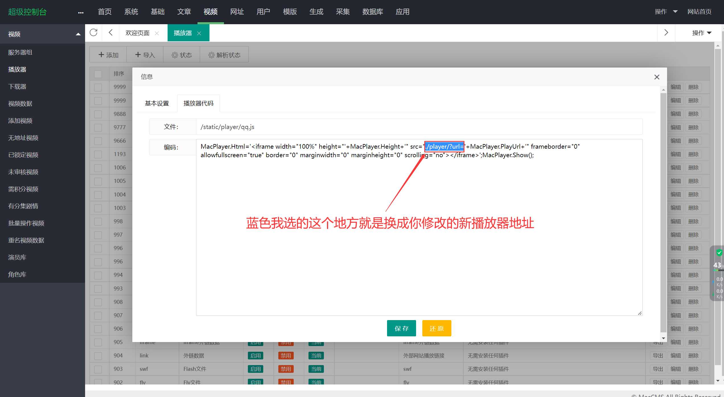The width and height of the screenshot is (724, 397).
Task: Click the green shield status widget
Action: coord(719,253)
